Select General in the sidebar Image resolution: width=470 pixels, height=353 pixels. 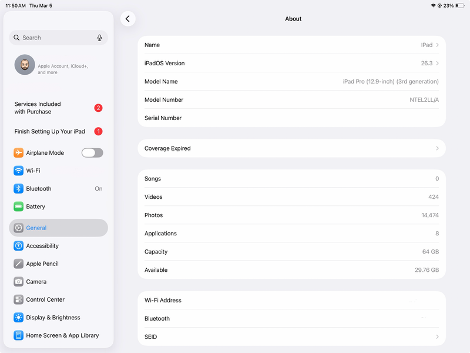pos(58,228)
